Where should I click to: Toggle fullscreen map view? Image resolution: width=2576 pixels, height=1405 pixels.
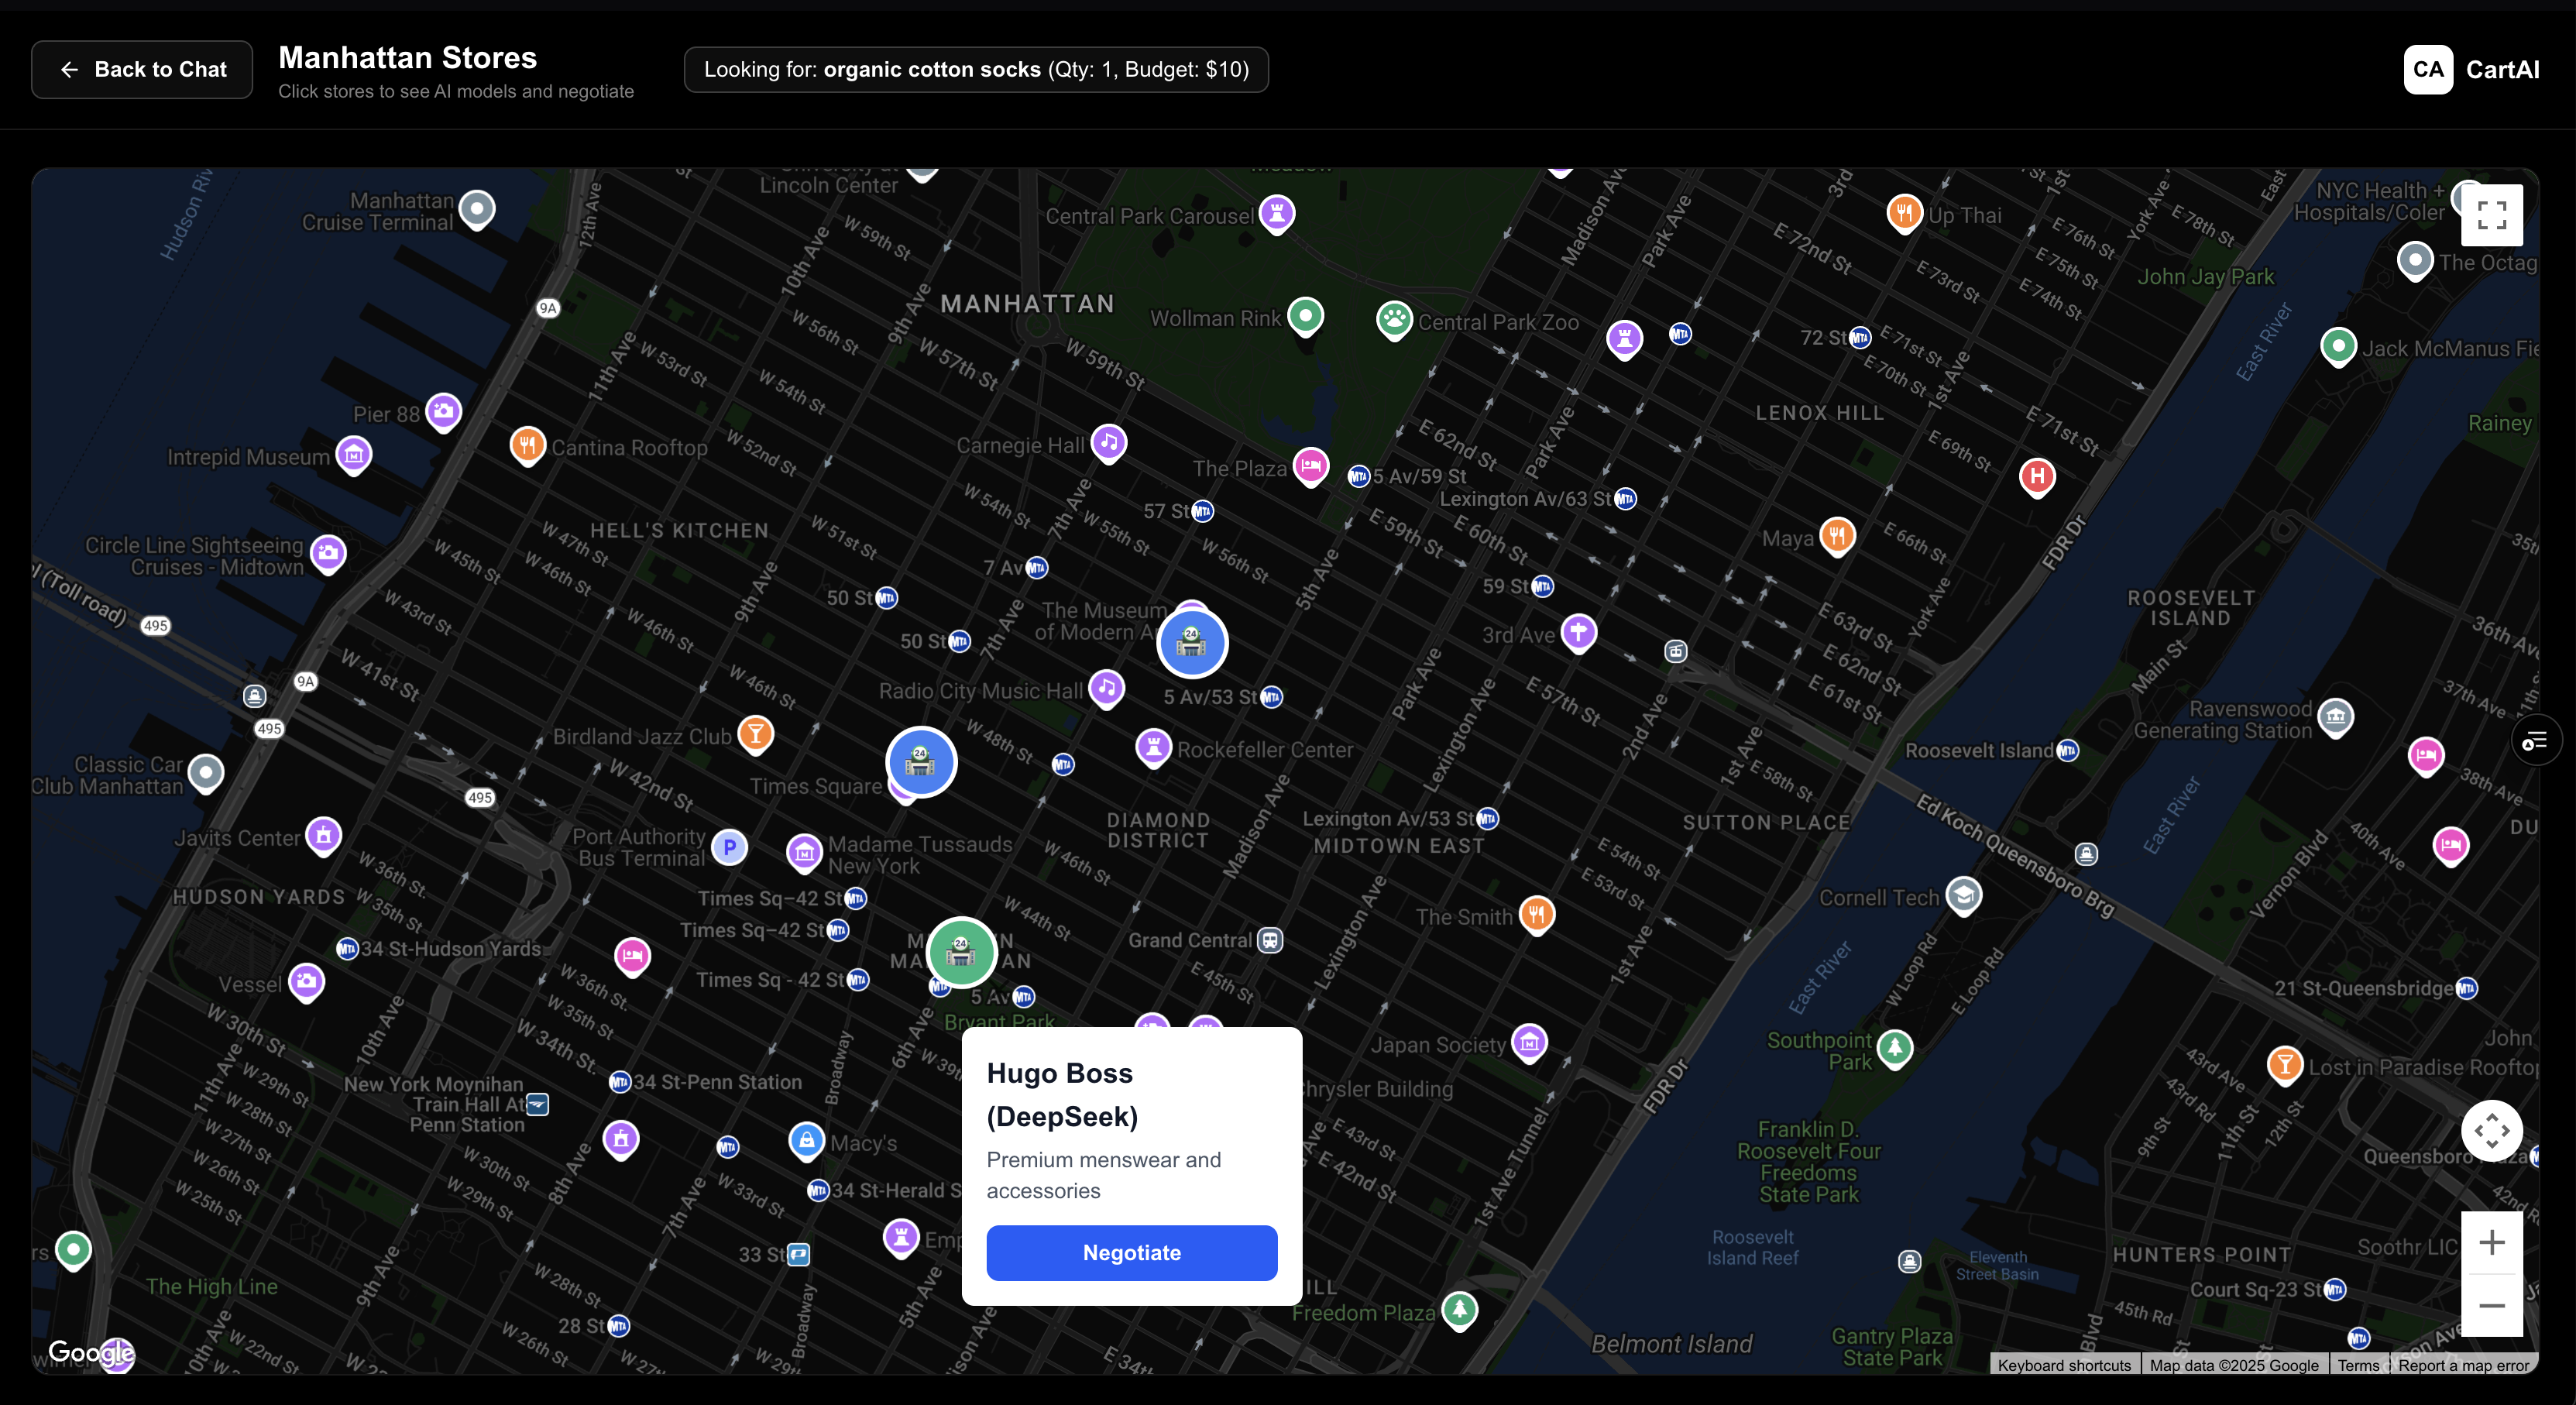coord(2491,215)
